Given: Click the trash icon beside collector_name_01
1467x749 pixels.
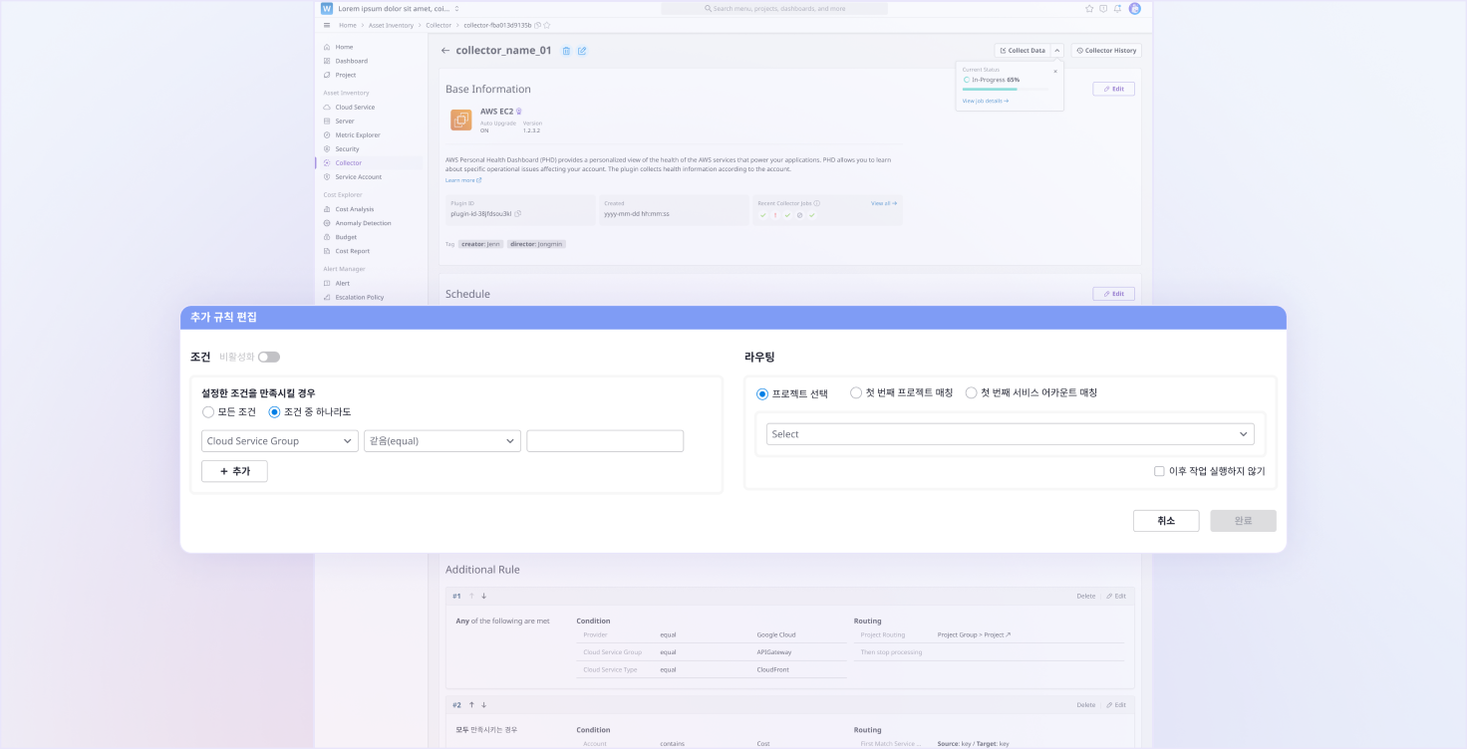Looking at the screenshot, I should [x=566, y=51].
